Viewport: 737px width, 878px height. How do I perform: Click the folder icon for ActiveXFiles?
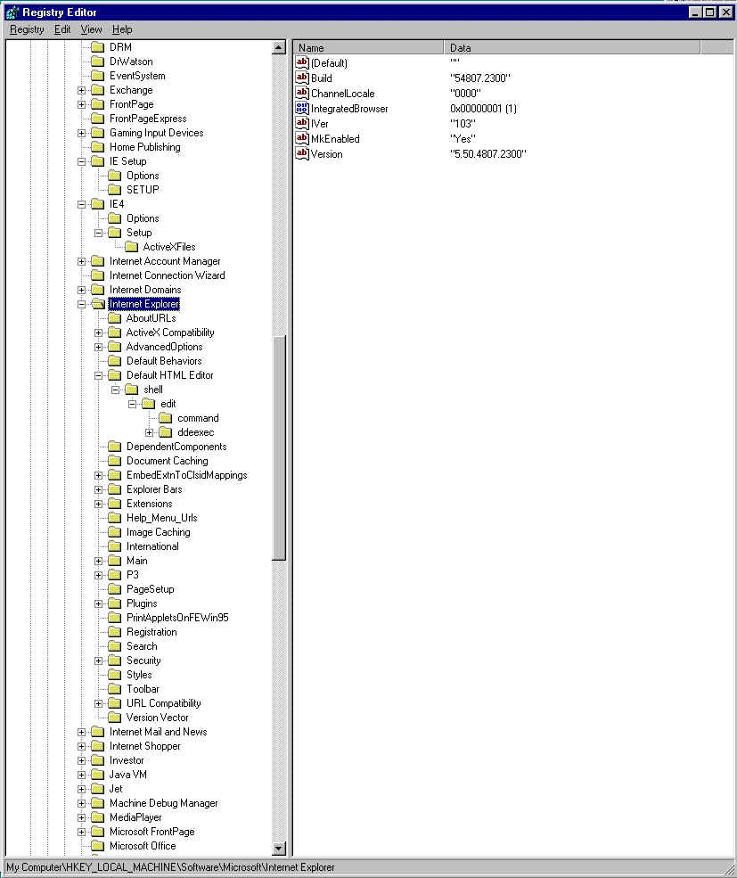point(132,247)
